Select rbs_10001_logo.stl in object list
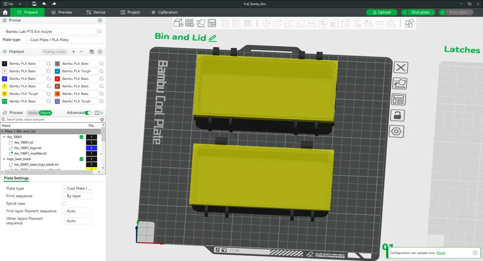Image resolution: width=483 pixels, height=261 pixels. (x=28, y=148)
